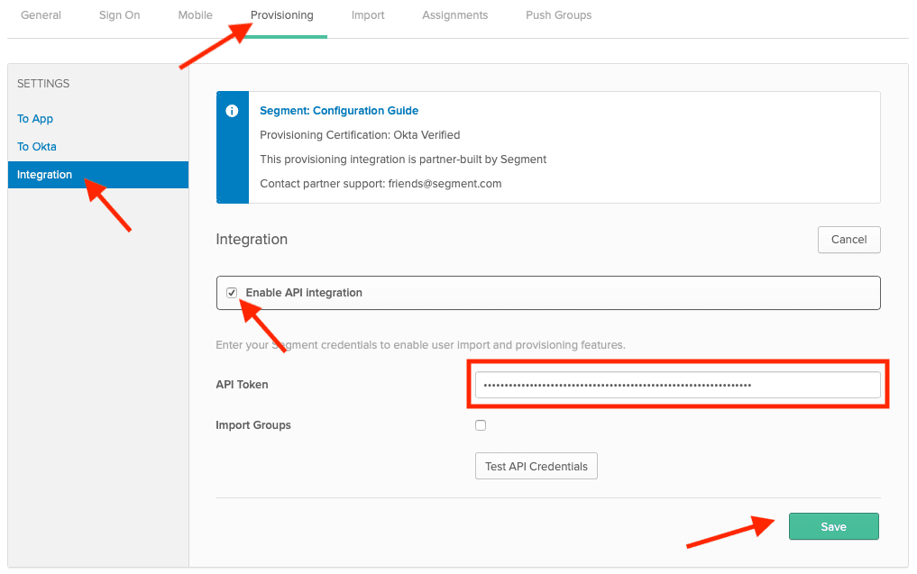The width and height of the screenshot is (917, 574).
Task: Click the Cancel button
Action: coord(848,239)
